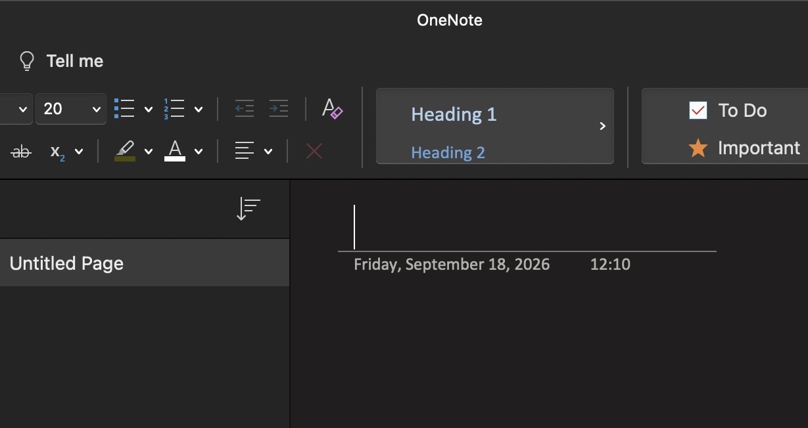Expand the styles gallery chevron

[x=602, y=126]
